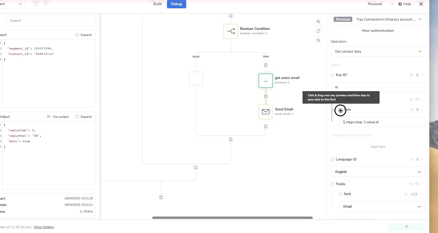The width and height of the screenshot is (438, 233).
Task: Toggle the Fields radio circle
Action: click(332, 184)
